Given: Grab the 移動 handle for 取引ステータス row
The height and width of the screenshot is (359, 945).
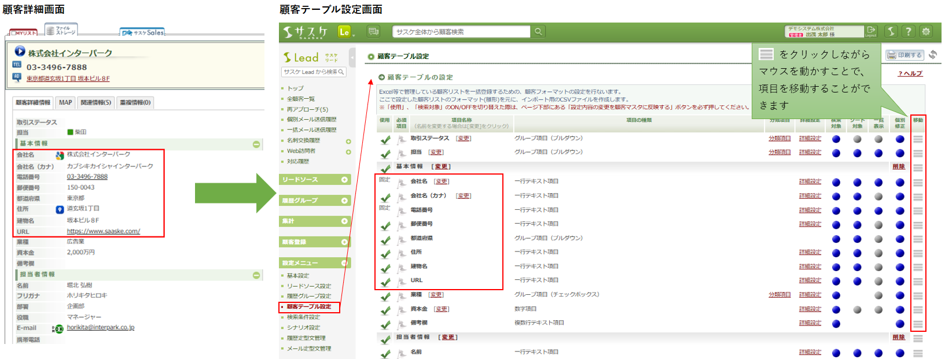Looking at the screenshot, I should click(x=918, y=139).
